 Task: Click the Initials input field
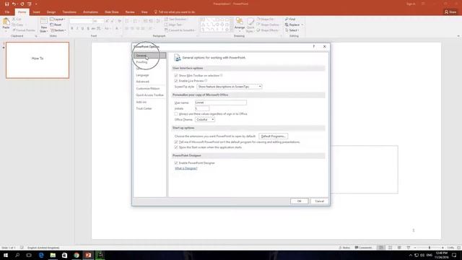(x=202, y=108)
